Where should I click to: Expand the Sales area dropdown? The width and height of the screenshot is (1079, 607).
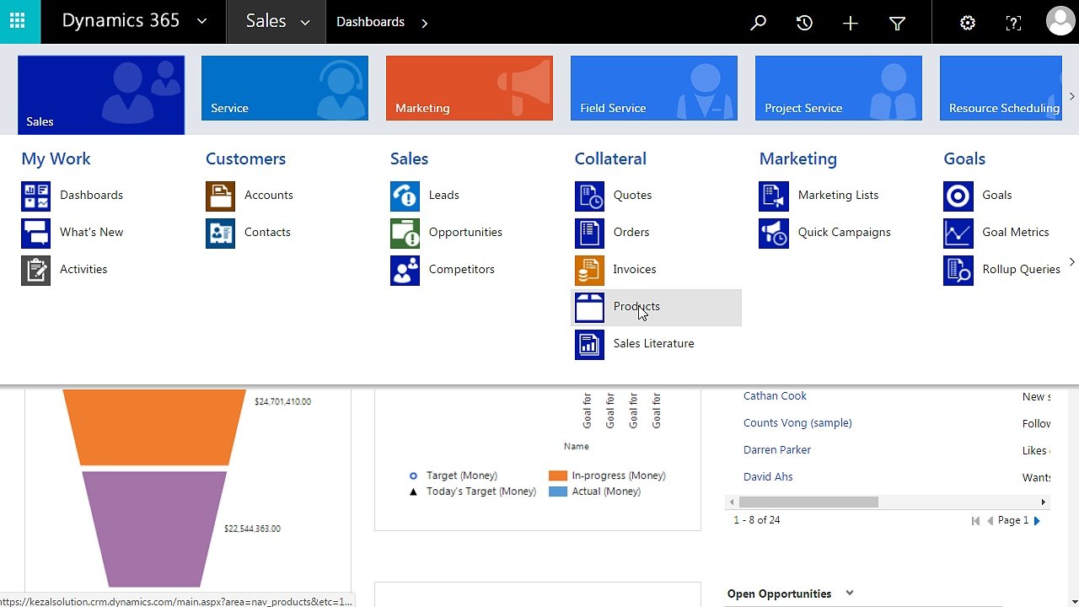pos(305,23)
